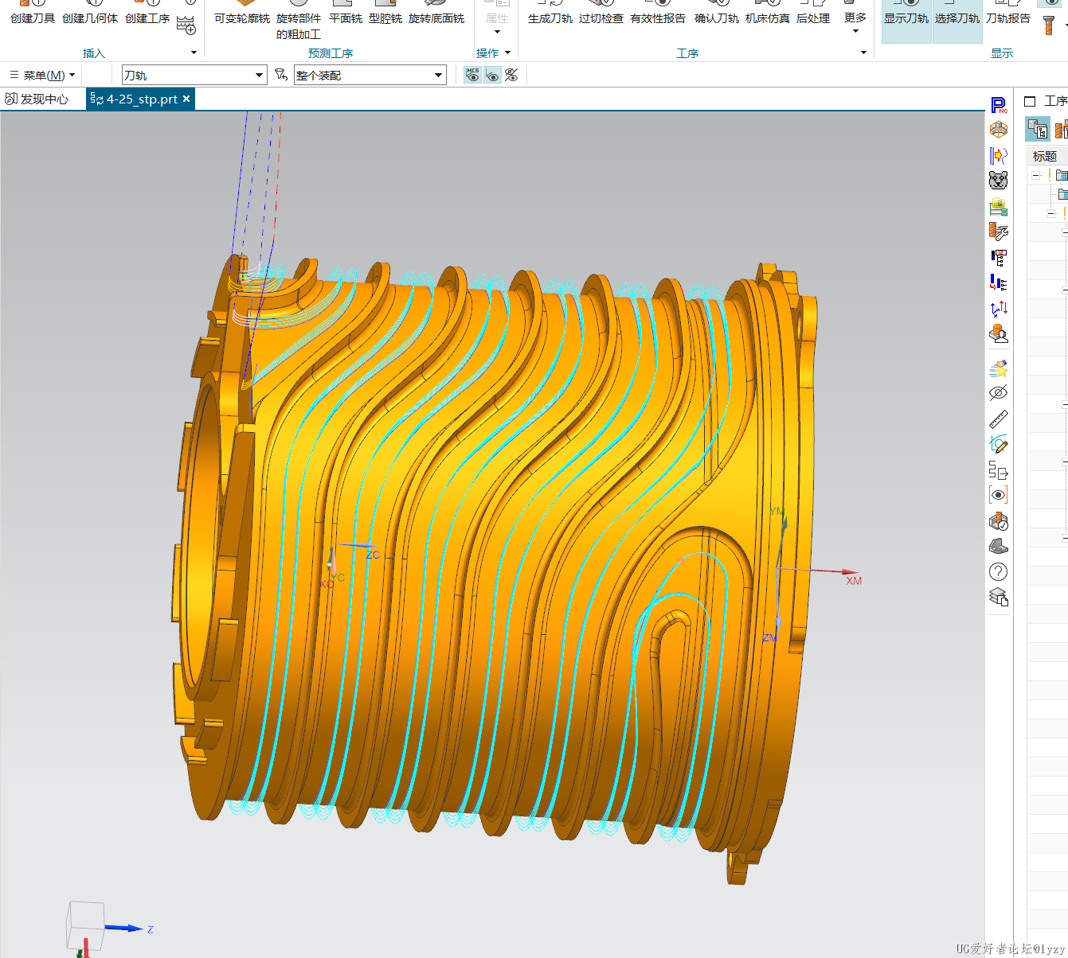Select 平面铣 operation
Viewport: 1068px width, 958px height.
coord(346,13)
